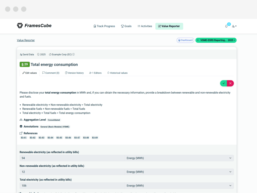Open unit dropdown for Total electricity
The height and width of the screenshot is (193, 257).
tap(179, 186)
